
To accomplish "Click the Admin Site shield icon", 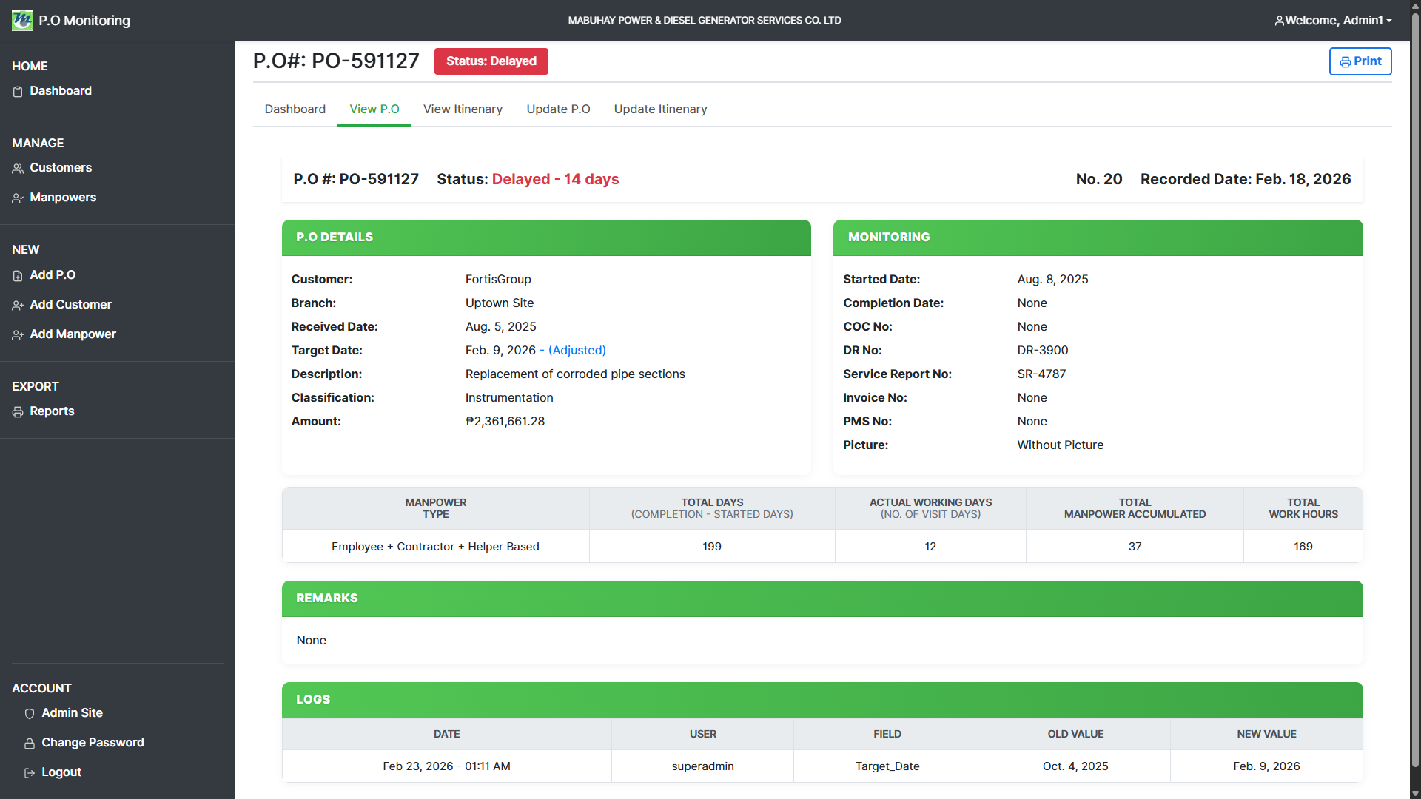I will click(30, 714).
